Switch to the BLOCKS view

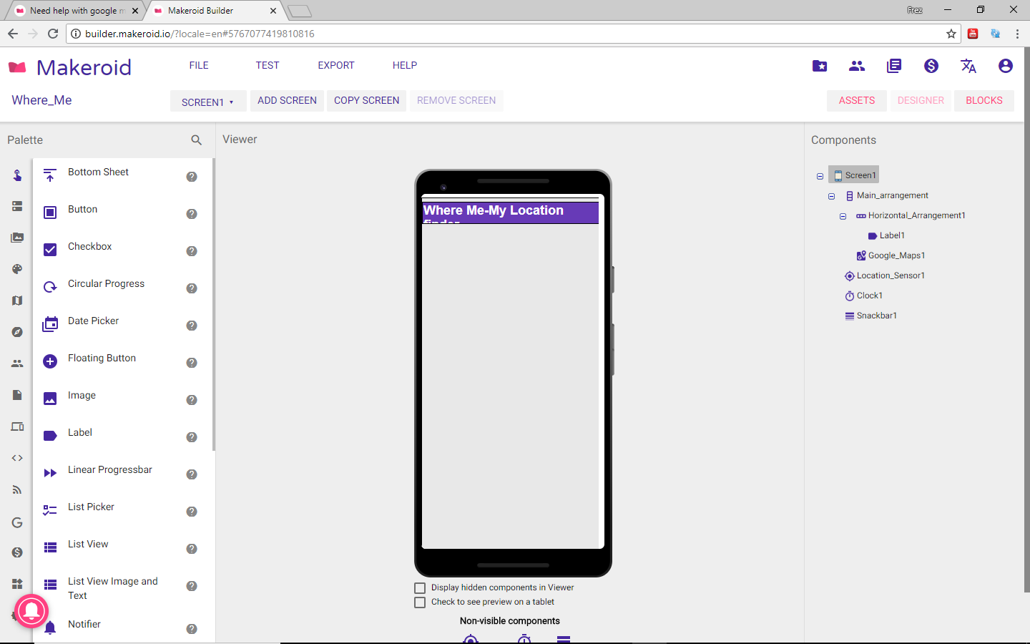984,101
